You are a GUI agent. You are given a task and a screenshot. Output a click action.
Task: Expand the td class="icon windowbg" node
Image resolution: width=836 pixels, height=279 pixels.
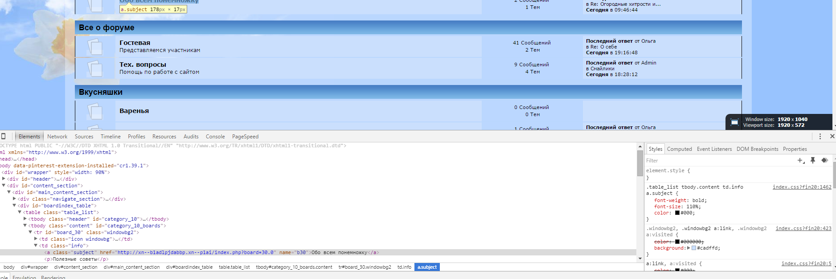pyautogui.click(x=36, y=239)
